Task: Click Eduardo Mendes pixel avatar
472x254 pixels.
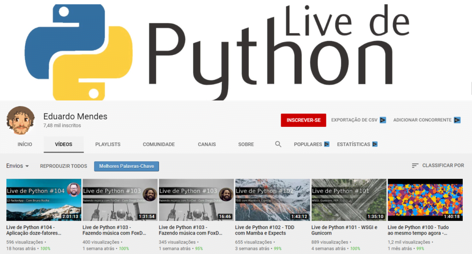Action: [x=20, y=120]
